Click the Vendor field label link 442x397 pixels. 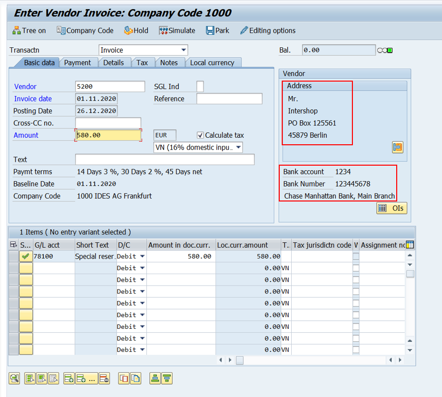[25, 87]
